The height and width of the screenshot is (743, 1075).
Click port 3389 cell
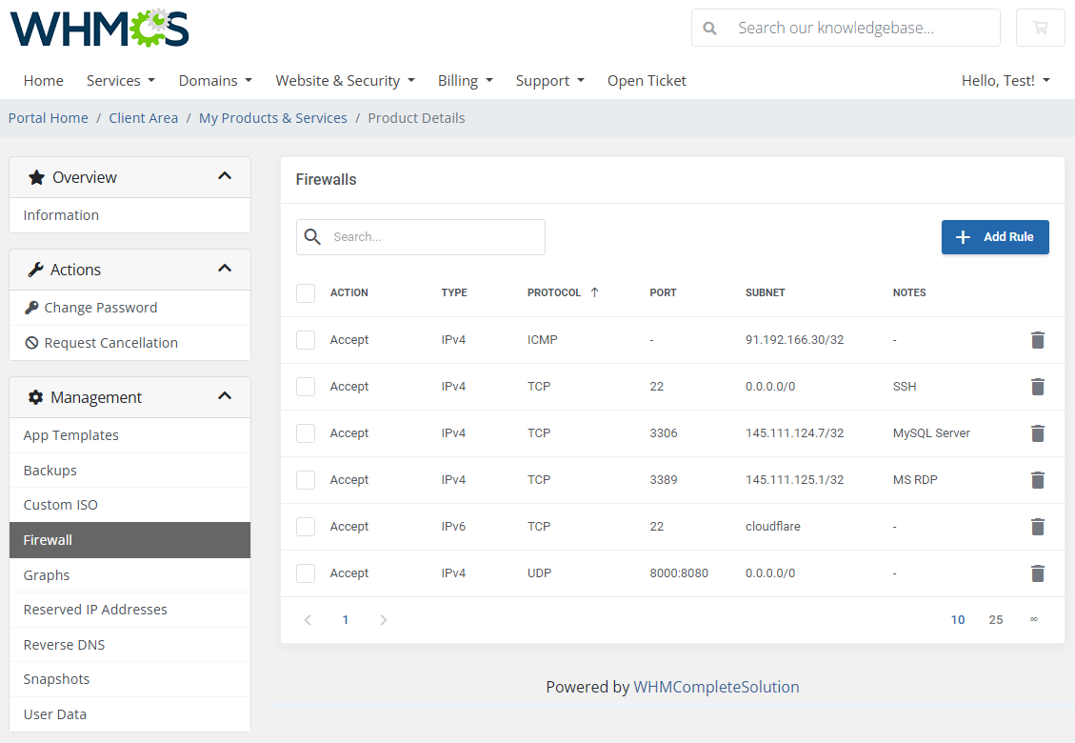664,479
